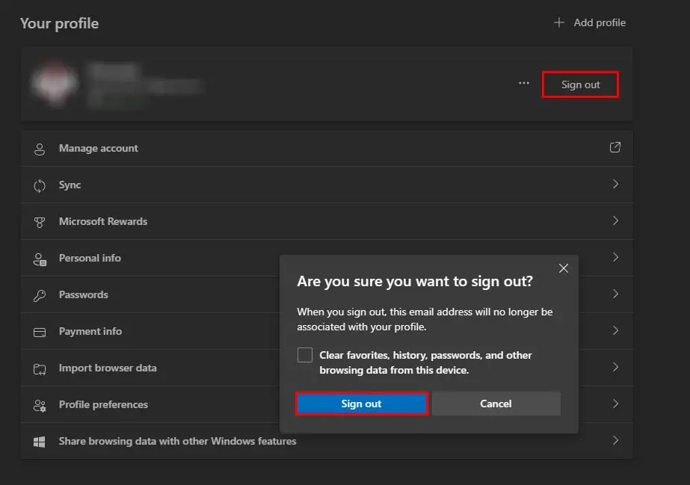Expand the Passwords row chevron
The height and width of the screenshot is (485, 690).
615,294
